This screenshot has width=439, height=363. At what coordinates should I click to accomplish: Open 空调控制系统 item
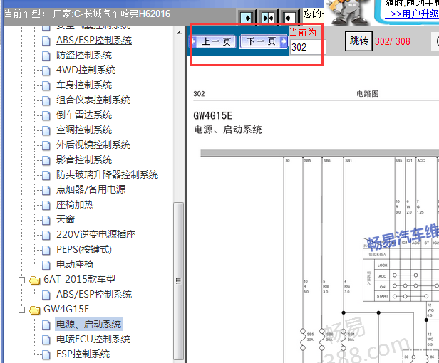84,130
